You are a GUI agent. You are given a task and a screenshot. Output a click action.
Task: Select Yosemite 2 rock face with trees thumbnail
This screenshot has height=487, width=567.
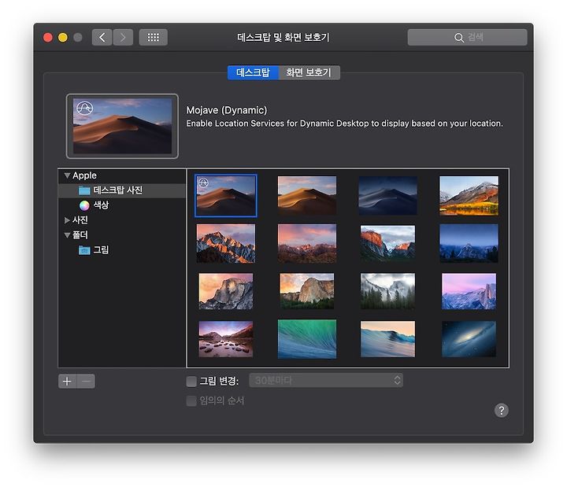pyautogui.click(x=307, y=291)
